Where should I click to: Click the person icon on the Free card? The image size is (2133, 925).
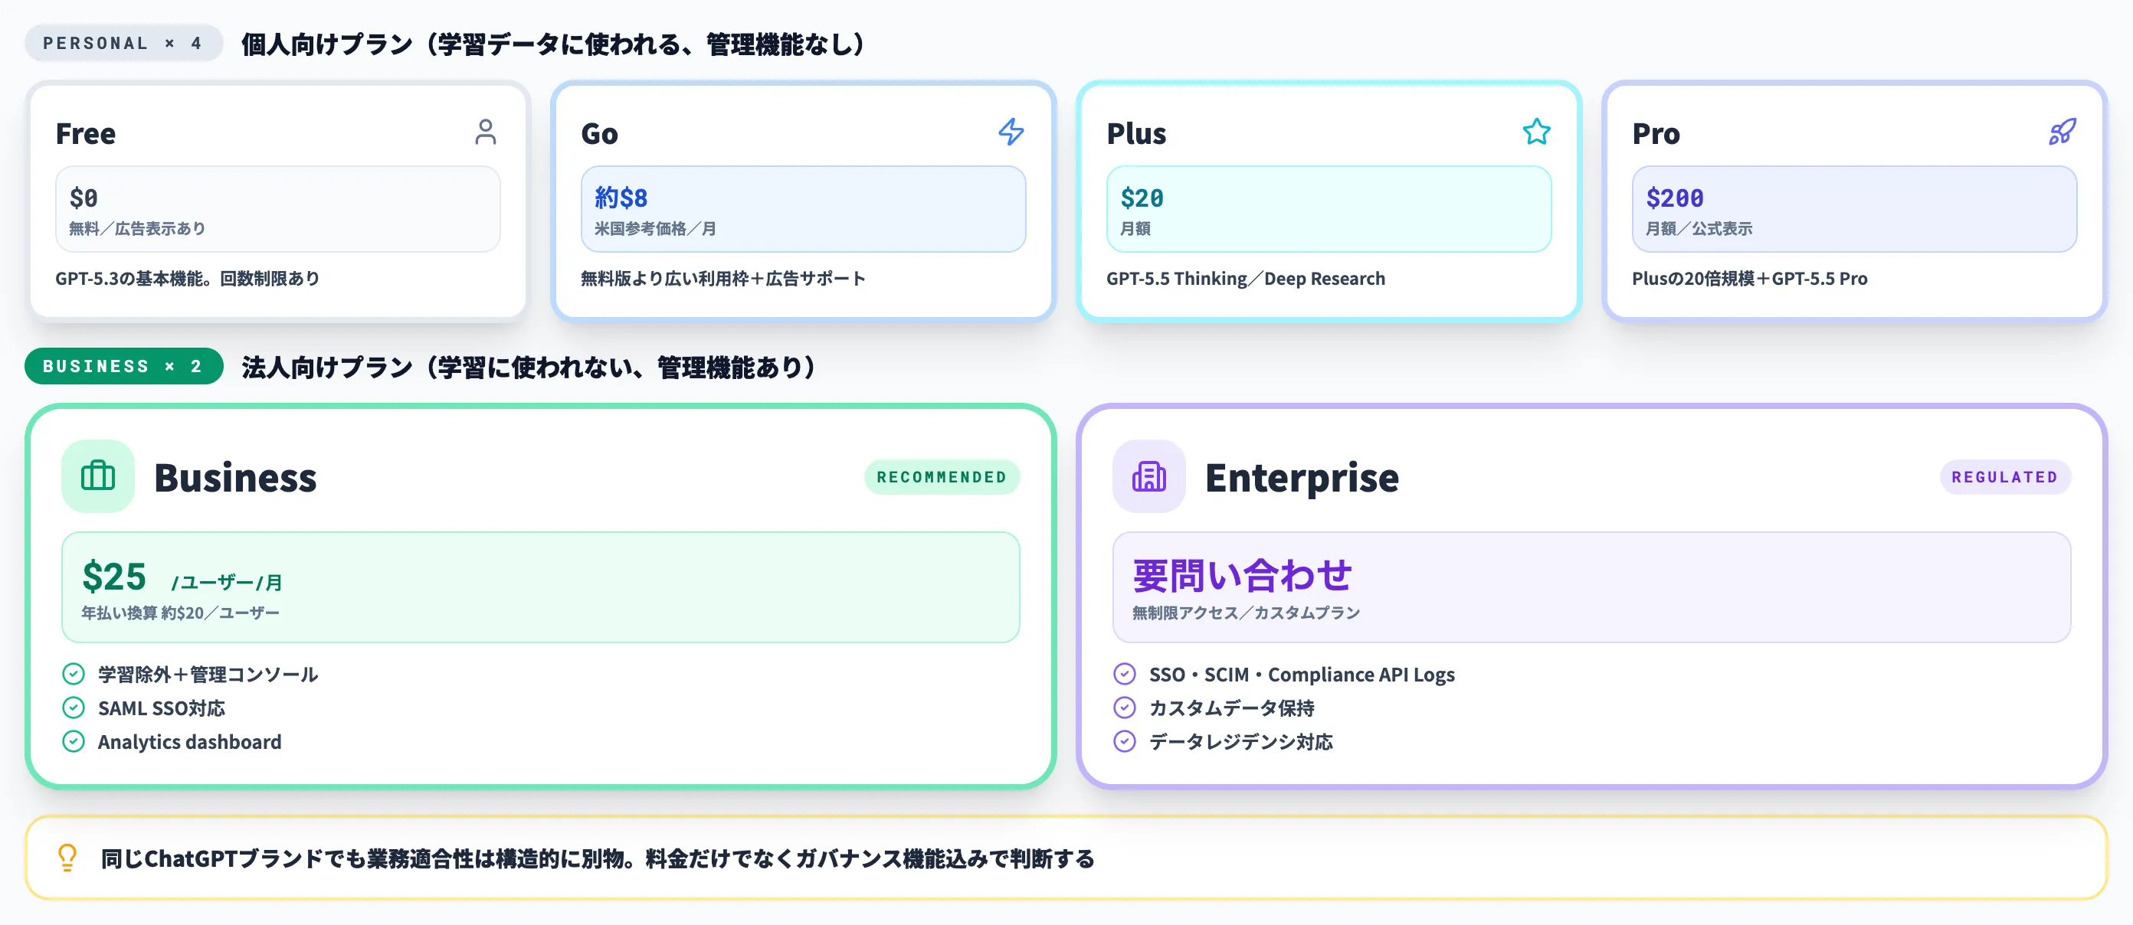point(485,132)
